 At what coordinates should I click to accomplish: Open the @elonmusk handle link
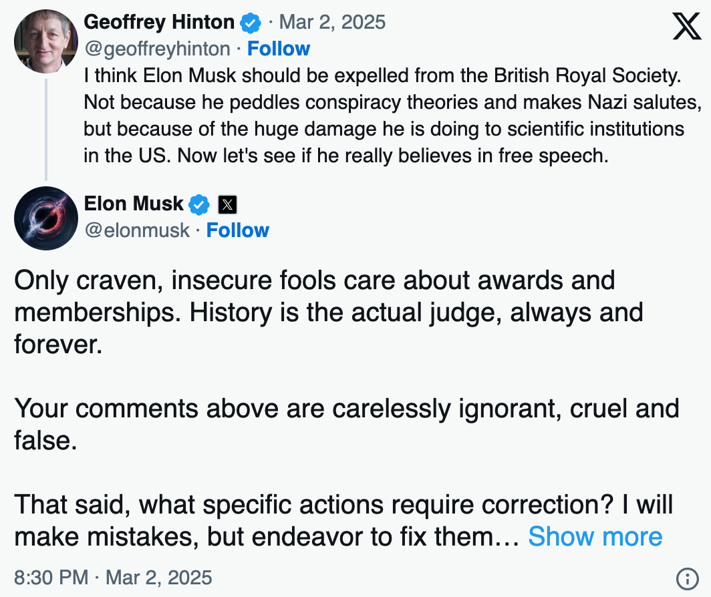137,230
